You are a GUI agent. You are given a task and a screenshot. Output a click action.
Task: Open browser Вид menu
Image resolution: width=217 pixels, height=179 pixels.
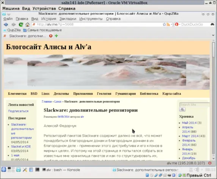(x=35, y=19)
